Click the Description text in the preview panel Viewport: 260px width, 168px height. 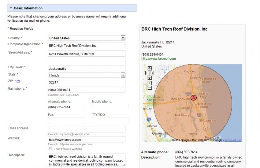coord(209,161)
